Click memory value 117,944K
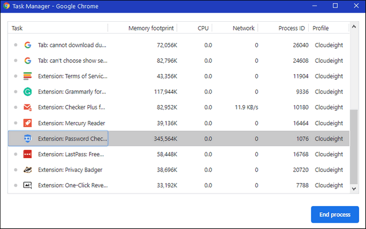 pyautogui.click(x=166, y=91)
